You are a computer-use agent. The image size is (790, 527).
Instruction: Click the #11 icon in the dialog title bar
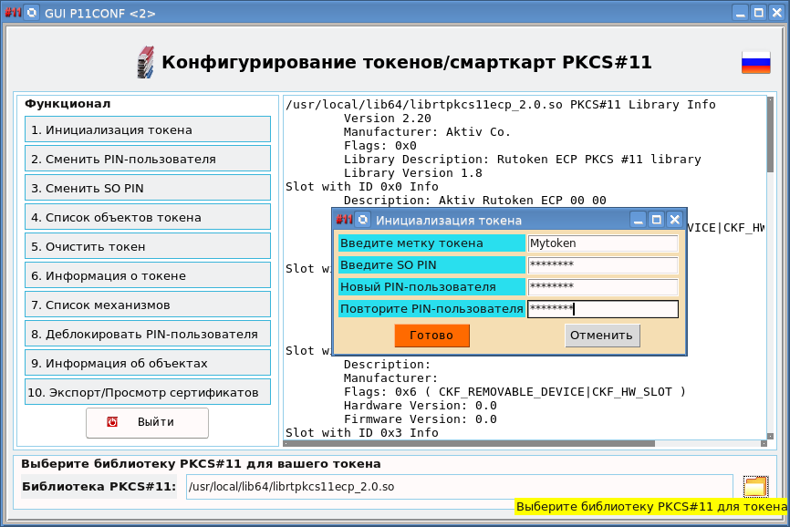click(345, 220)
